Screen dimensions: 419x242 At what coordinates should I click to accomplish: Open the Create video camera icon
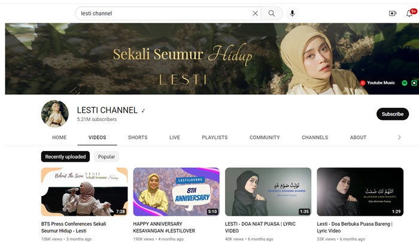[393, 13]
